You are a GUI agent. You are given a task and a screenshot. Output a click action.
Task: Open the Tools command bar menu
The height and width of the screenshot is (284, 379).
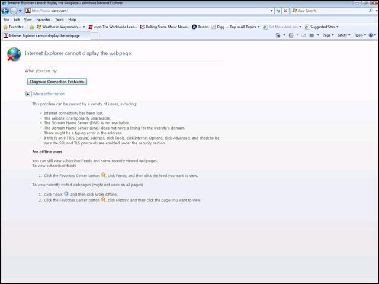pyautogui.click(x=360, y=35)
